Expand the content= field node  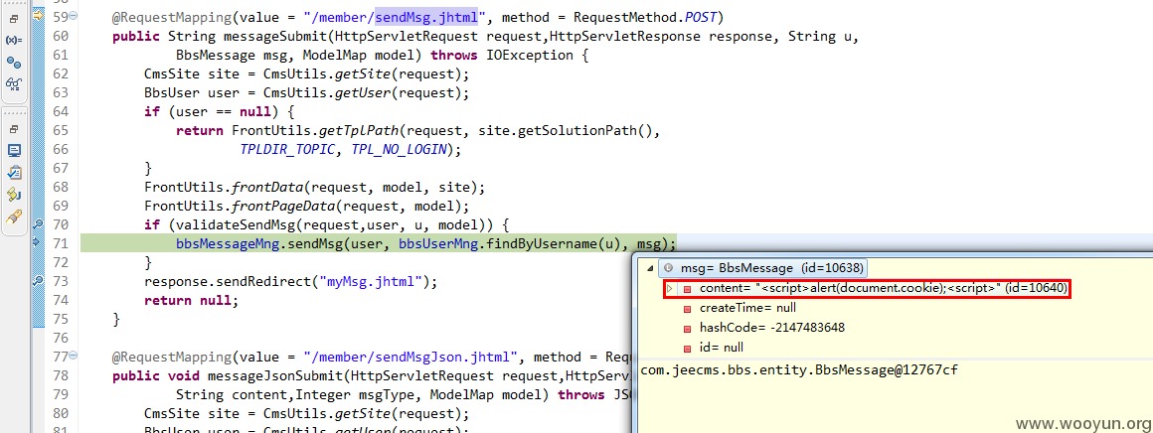[x=669, y=289]
